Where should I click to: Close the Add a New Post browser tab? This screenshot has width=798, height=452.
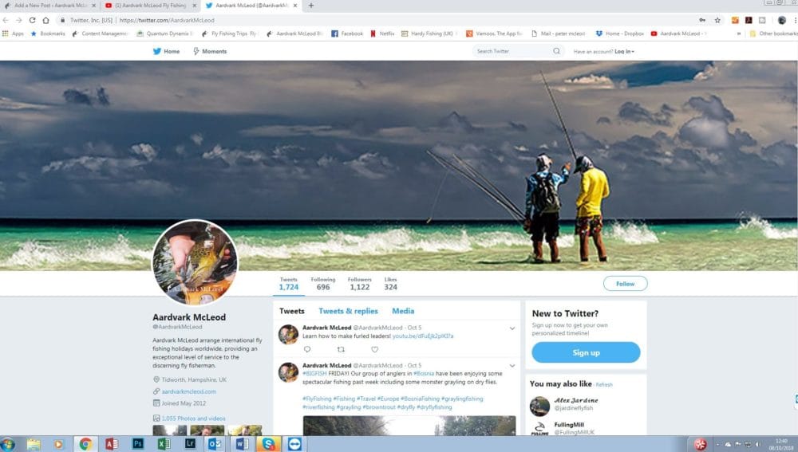93,6
